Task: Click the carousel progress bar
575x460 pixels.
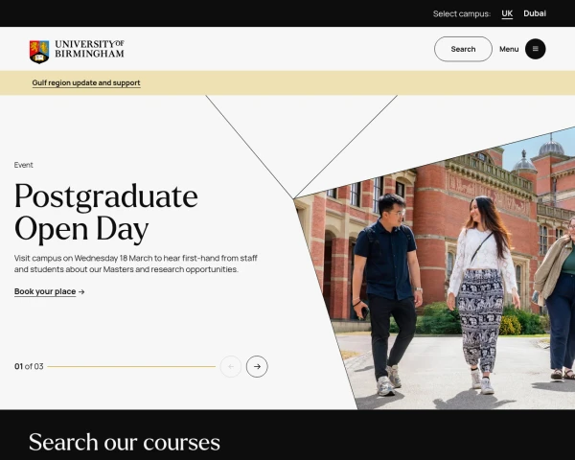Action: click(x=131, y=366)
